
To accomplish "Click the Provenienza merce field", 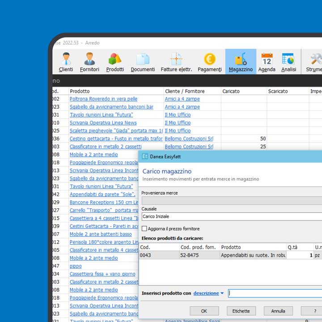I will coord(232,200).
